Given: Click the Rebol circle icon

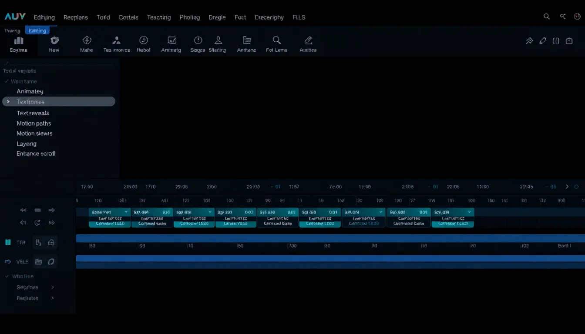Looking at the screenshot, I should tap(143, 40).
